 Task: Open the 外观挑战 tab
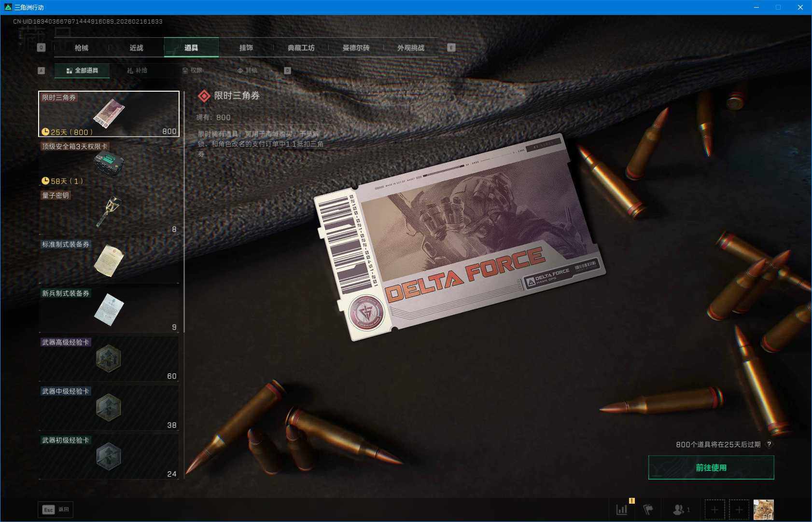[410, 48]
